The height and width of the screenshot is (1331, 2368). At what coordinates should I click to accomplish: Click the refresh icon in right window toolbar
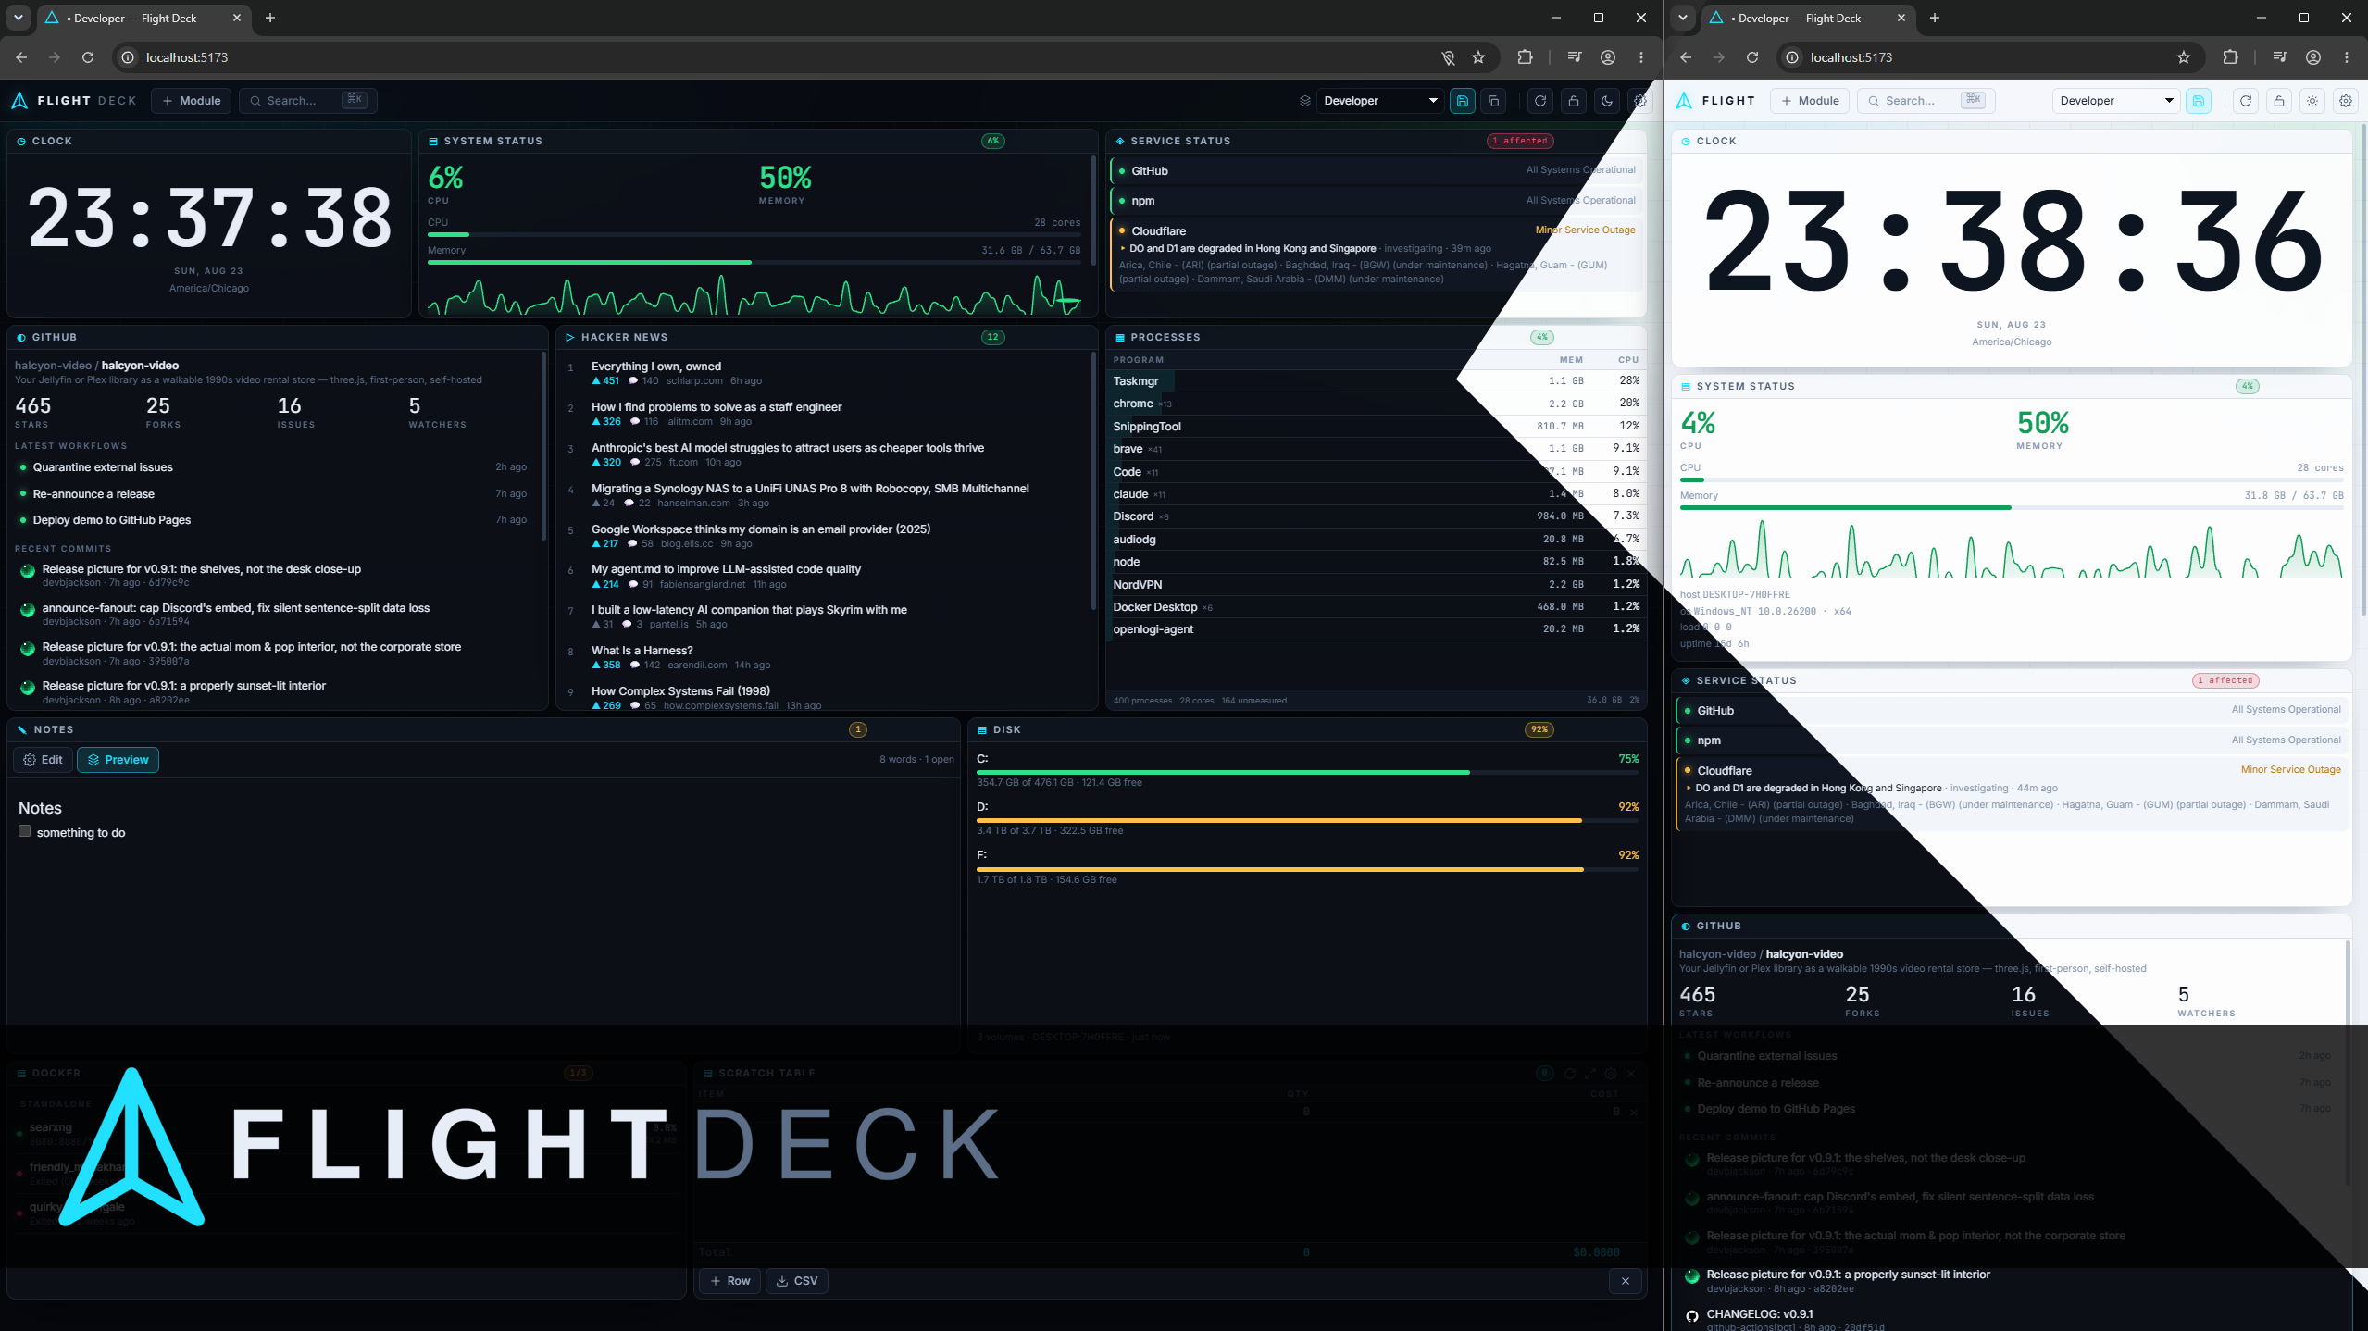point(2246,101)
